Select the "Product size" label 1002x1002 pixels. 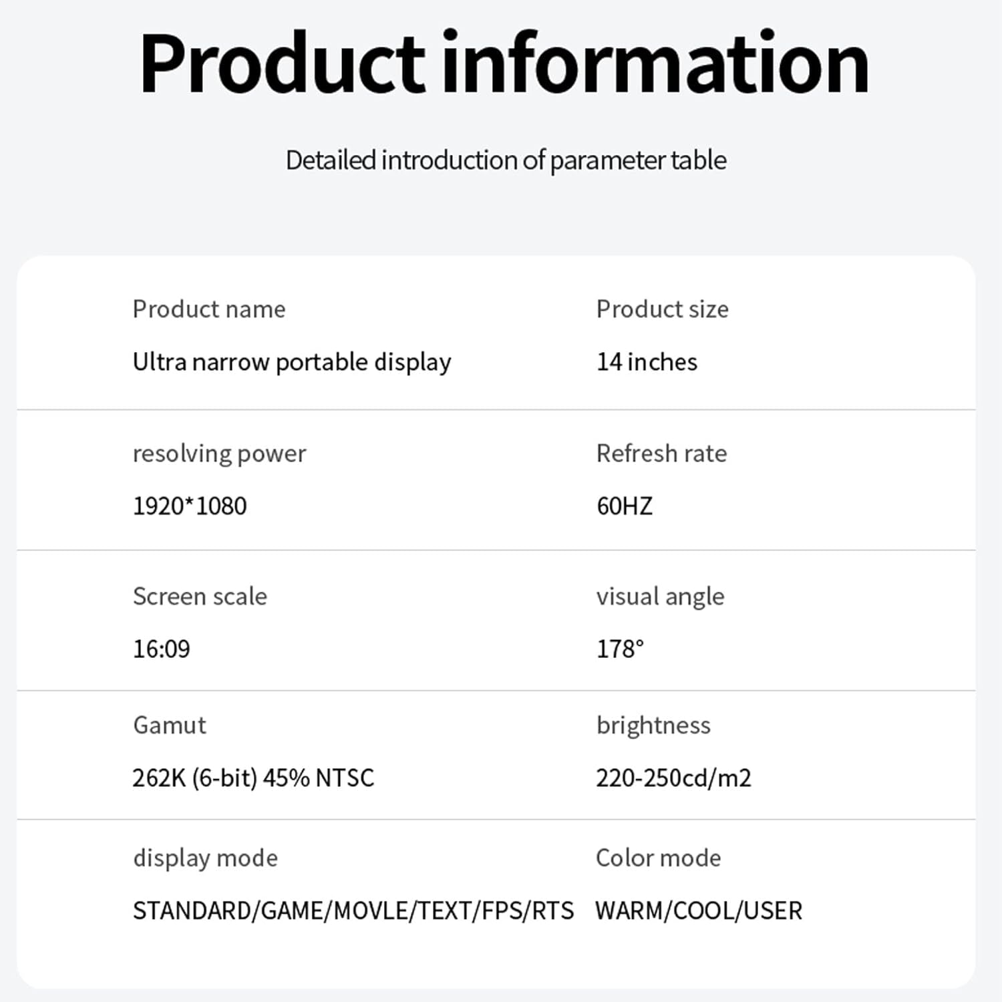[662, 309]
